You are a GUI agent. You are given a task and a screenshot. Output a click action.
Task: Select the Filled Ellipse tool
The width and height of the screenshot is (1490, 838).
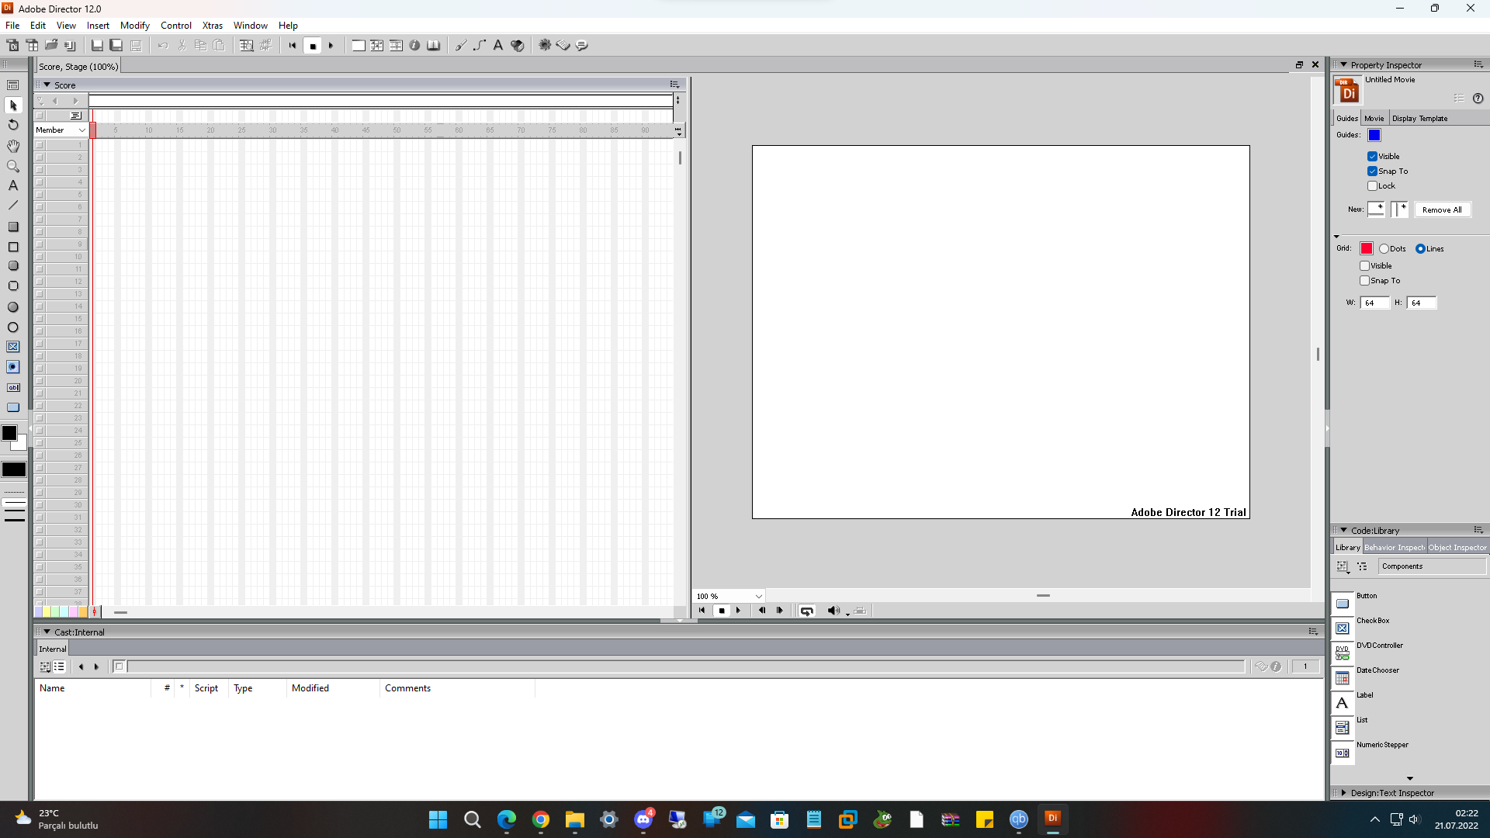tap(13, 307)
